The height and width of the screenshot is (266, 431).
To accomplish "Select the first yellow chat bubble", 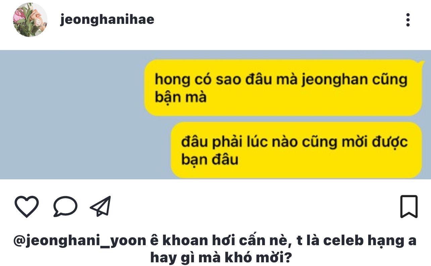I will pos(283,88).
